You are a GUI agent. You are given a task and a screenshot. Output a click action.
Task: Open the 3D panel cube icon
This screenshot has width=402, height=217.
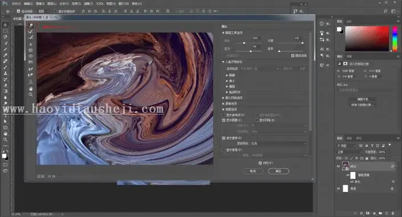[322, 65]
